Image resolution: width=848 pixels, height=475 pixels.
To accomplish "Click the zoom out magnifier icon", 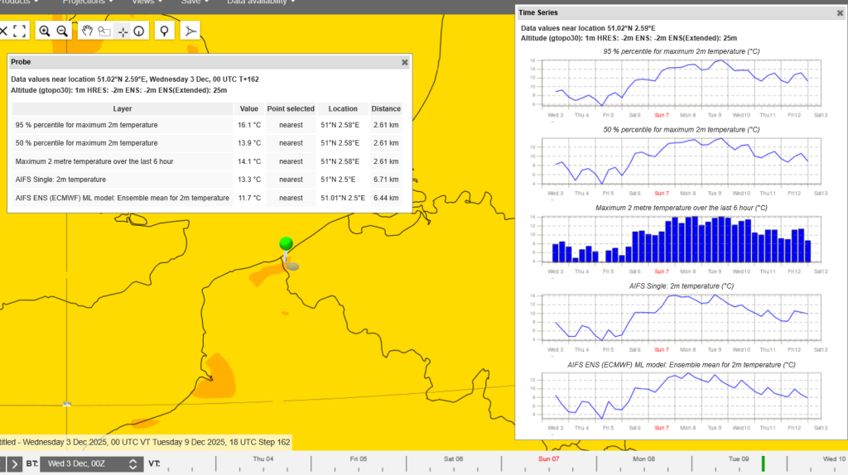I will [62, 31].
